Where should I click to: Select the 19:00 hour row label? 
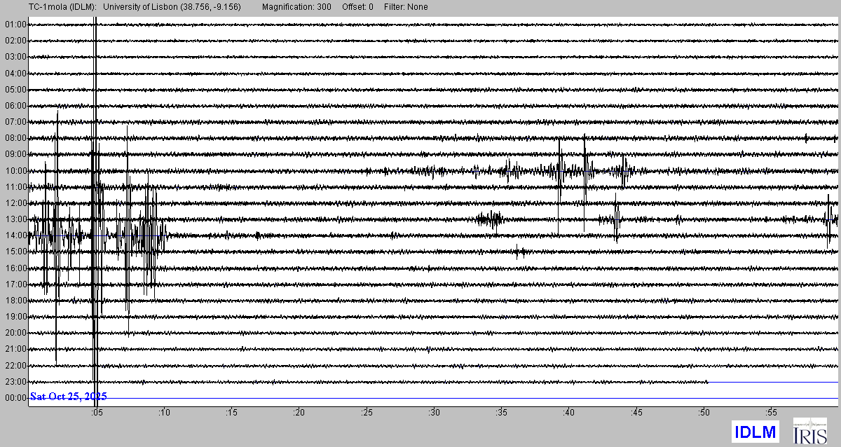(x=15, y=317)
